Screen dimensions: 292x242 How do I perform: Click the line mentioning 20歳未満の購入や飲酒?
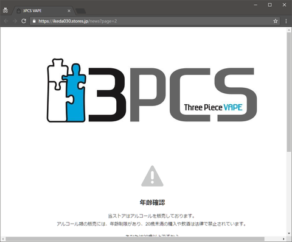pos(152,224)
